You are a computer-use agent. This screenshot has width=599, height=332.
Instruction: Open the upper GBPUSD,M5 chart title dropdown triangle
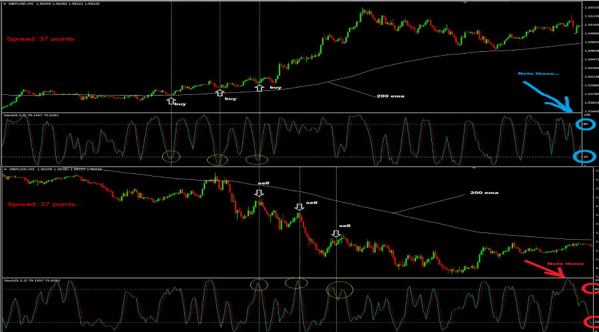click(x=5, y=3)
